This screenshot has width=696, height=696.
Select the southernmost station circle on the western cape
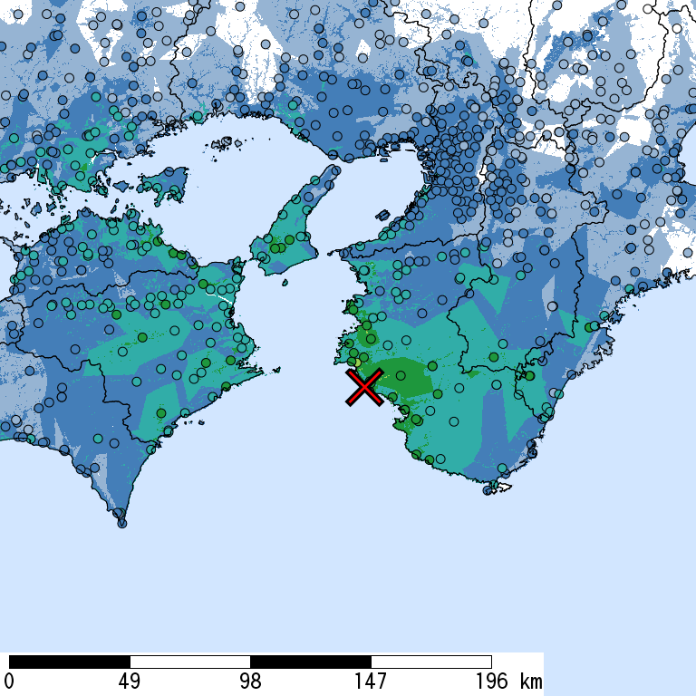122,523
